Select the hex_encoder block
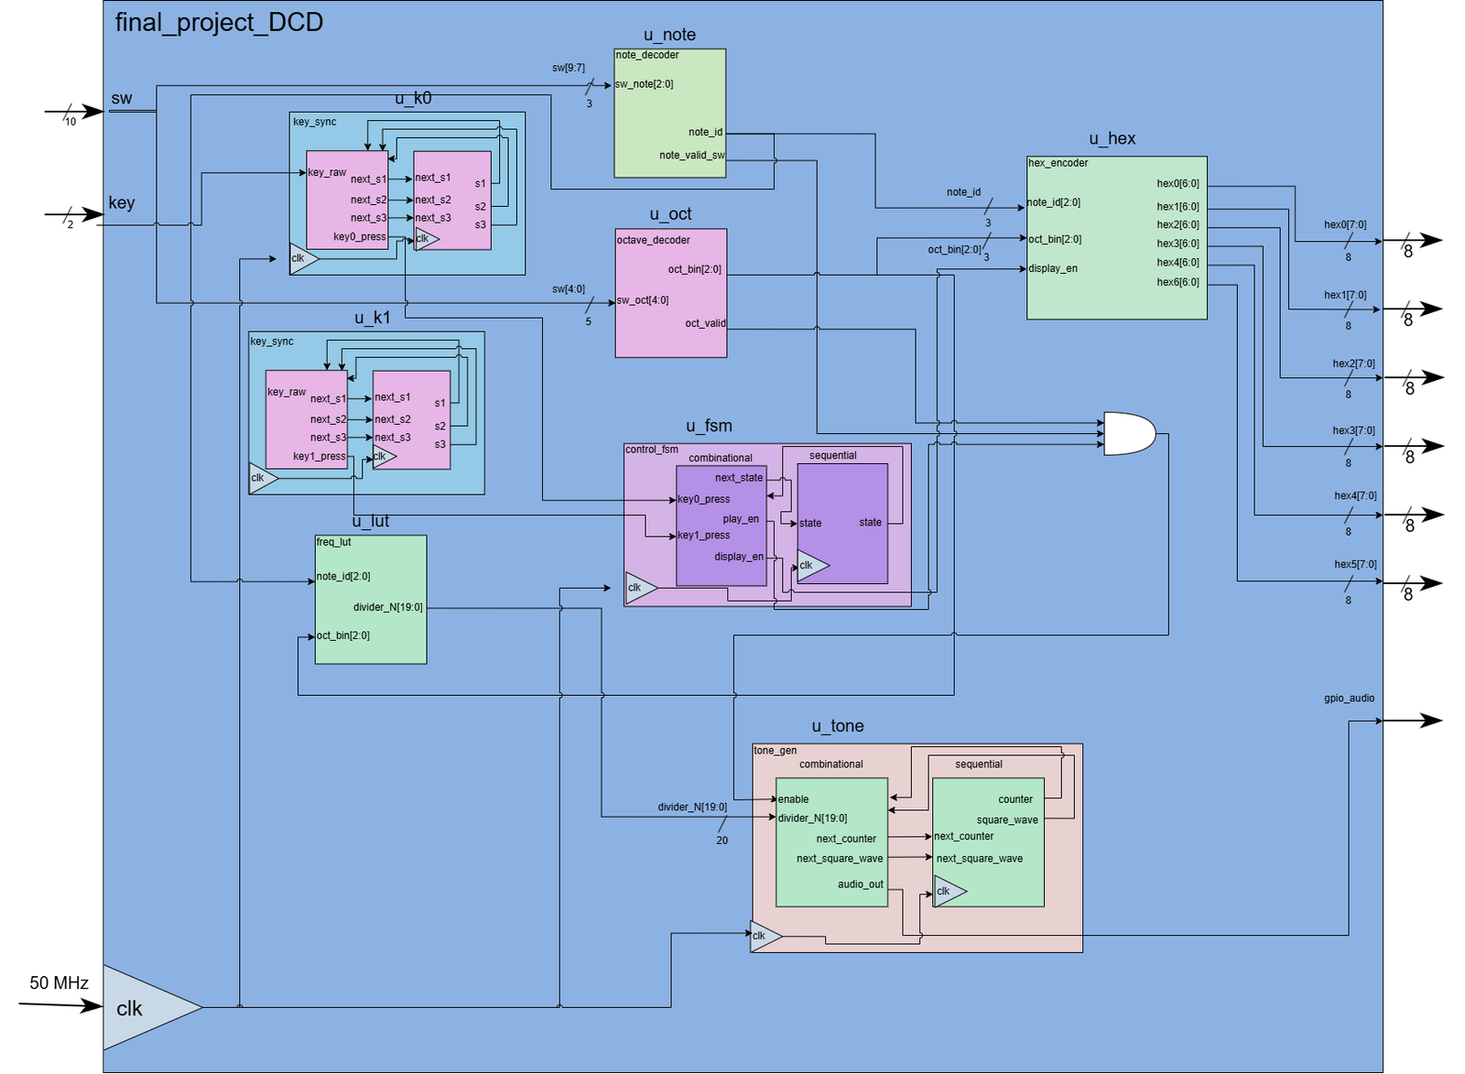 1117,238
